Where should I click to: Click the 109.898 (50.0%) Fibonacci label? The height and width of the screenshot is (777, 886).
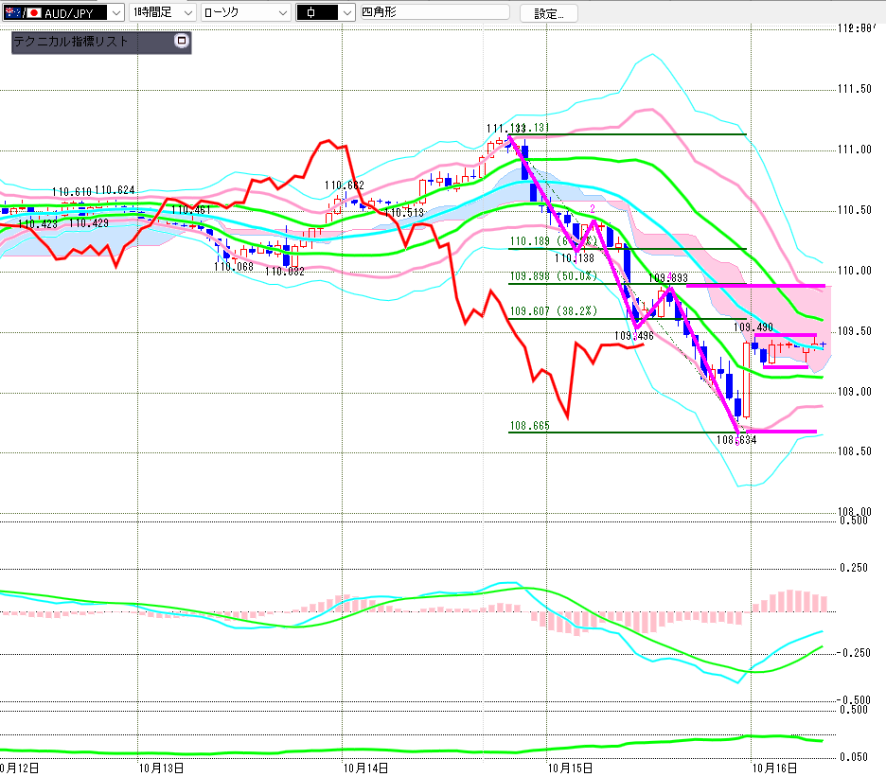tap(553, 275)
